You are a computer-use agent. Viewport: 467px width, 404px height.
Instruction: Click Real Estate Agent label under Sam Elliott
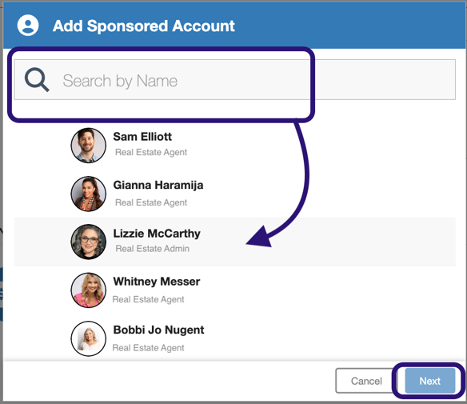tap(151, 152)
